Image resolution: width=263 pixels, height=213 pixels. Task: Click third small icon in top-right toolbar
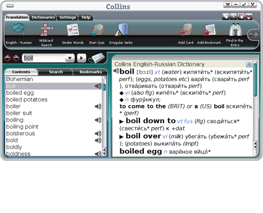[x=241, y=17]
